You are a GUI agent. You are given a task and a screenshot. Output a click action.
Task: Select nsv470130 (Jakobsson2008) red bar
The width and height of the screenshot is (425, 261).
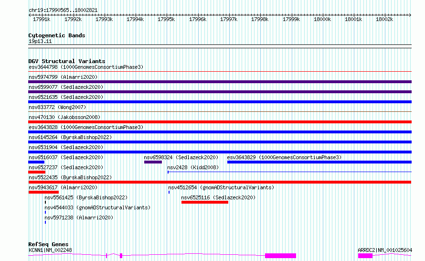pyautogui.click(x=220, y=122)
